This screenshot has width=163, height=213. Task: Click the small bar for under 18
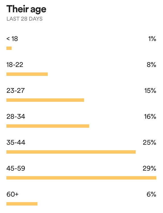[x=9, y=48]
